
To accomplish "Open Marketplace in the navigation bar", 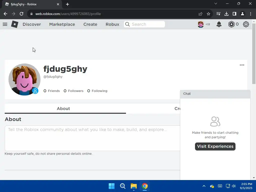I will [62, 24].
